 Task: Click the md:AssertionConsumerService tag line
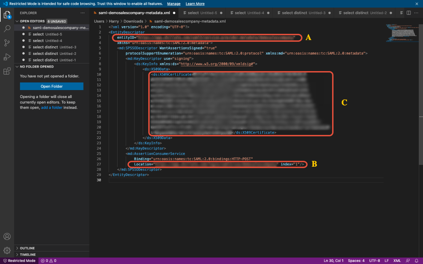click(x=155, y=154)
